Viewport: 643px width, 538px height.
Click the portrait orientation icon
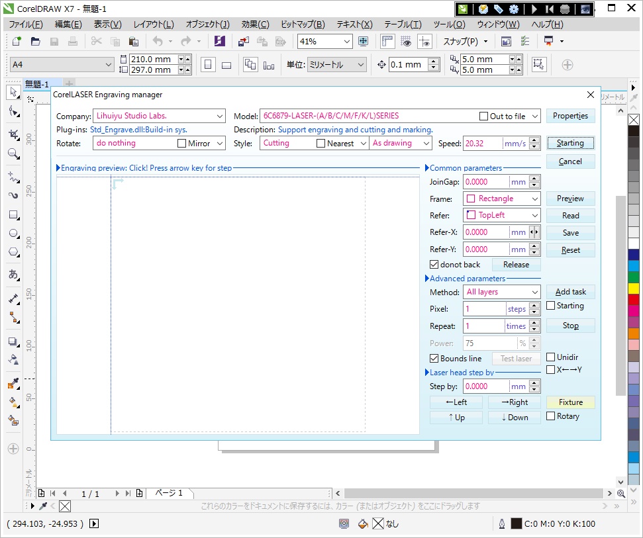coord(208,65)
